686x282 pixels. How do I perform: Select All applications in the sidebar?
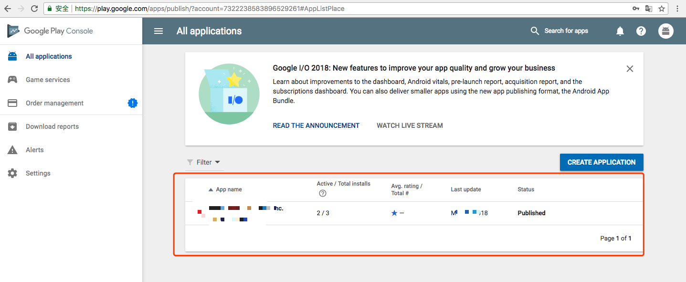49,56
